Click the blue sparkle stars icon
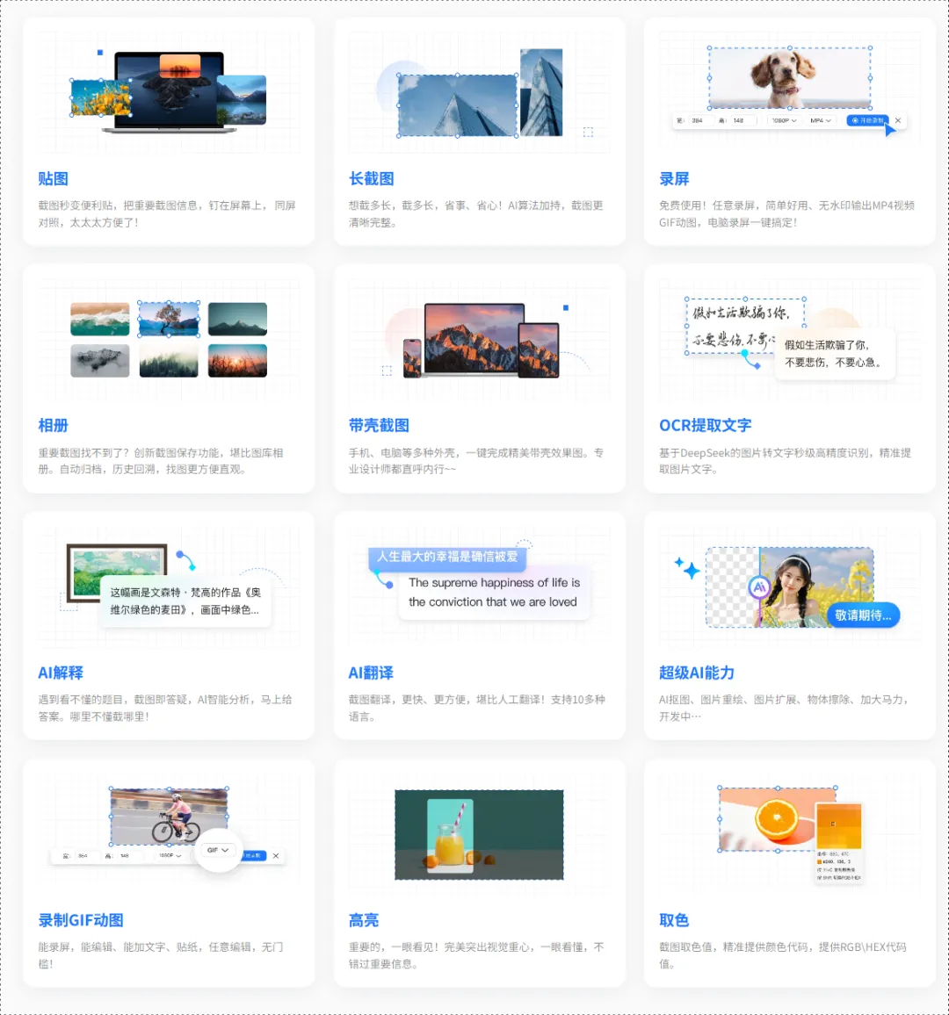 (687, 568)
